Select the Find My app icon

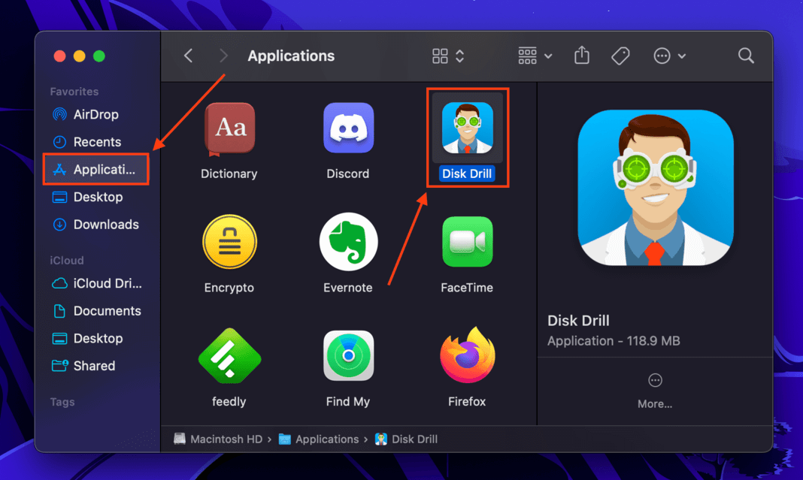coord(348,355)
